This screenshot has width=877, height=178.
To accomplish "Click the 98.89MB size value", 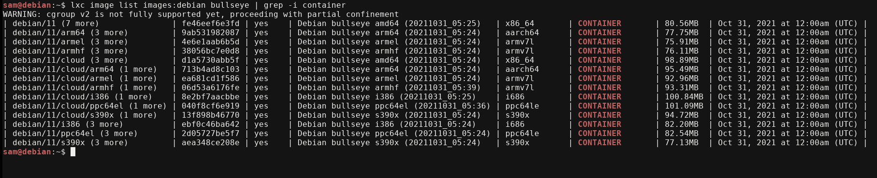I will (x=681, y=60).
